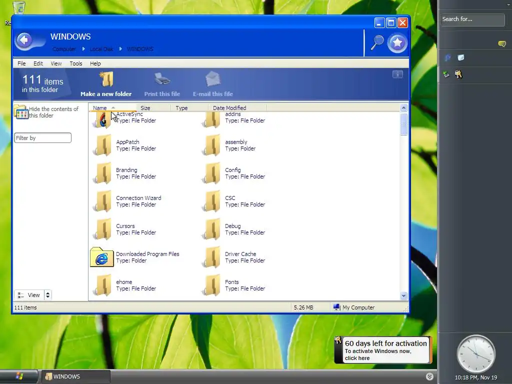Click the vertical scrollbar thumb in the file list

pos(403,124)
